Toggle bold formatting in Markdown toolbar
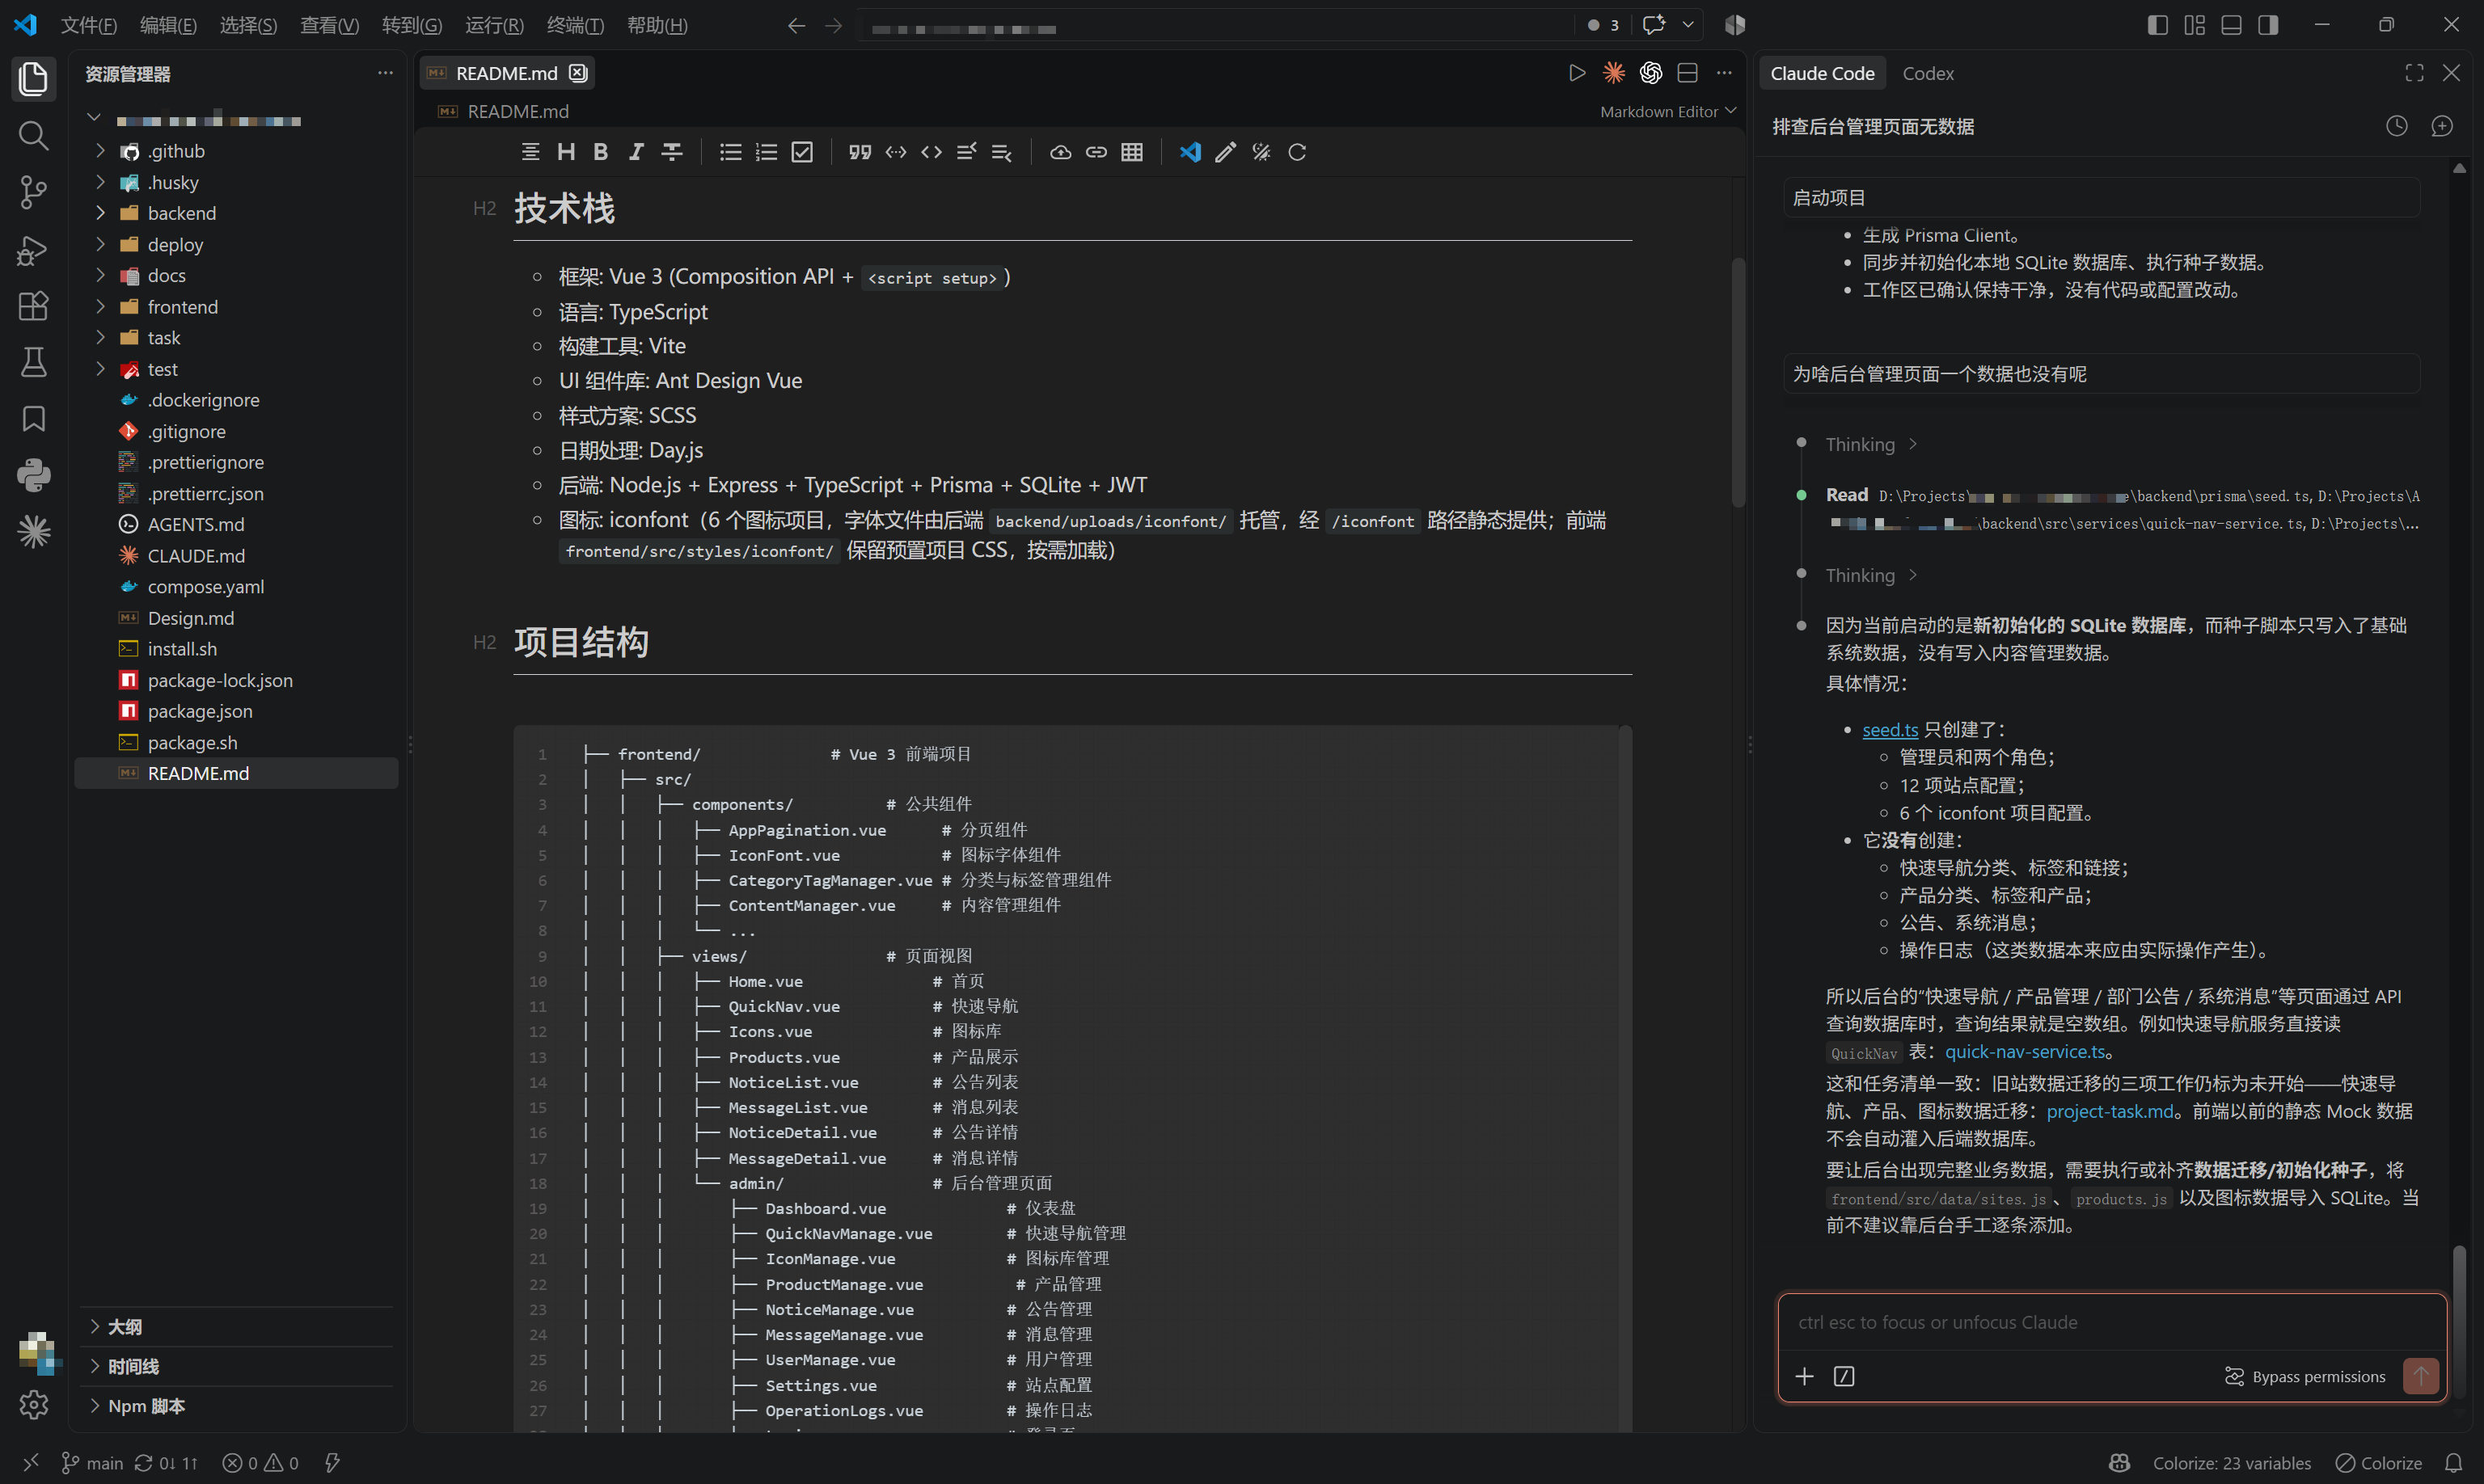The width and height of the screenshot is (2484, 1484). click(x=600, y=152)
